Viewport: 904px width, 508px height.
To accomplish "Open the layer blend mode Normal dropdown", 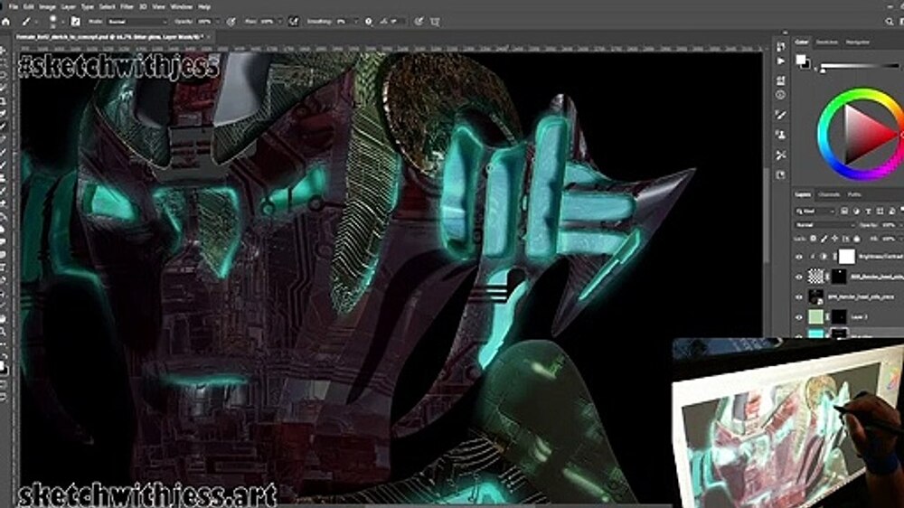I will click(x=824, y=225).
